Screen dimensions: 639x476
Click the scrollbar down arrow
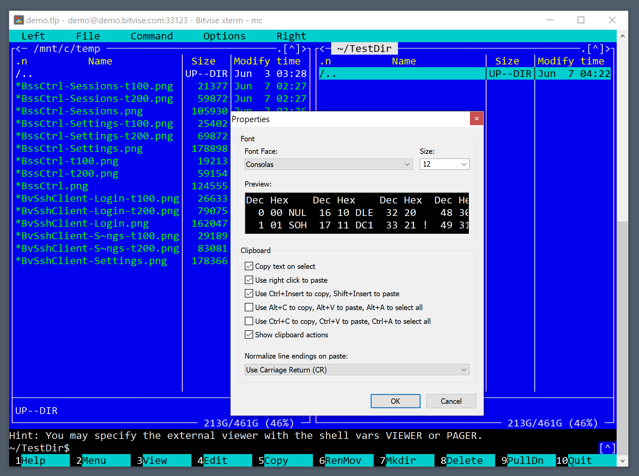(x=622, y=461)
